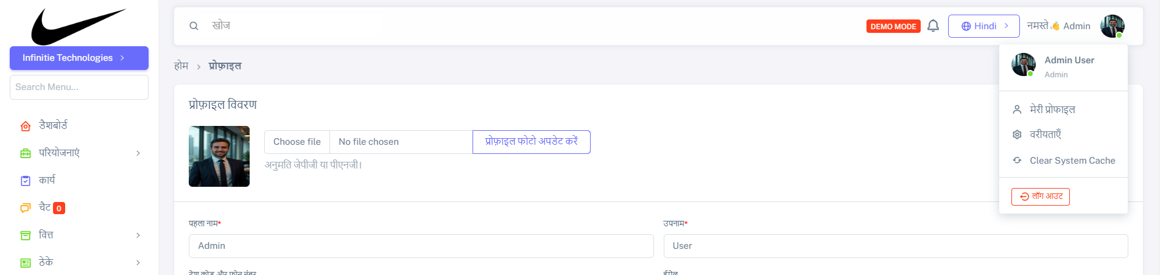Open the डैशबोर्ड home icon
Image resolution: width=1160 pixels, height=275 pixels.
click(26, 126)
